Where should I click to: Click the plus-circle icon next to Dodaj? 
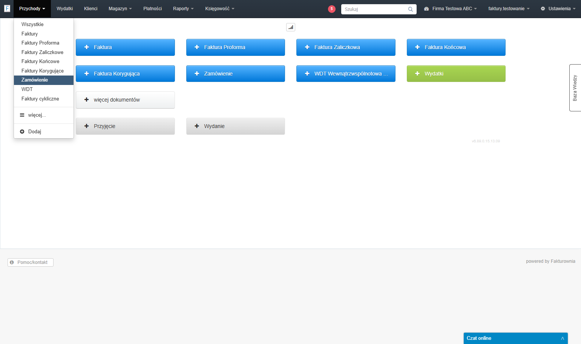pos(22,131)
